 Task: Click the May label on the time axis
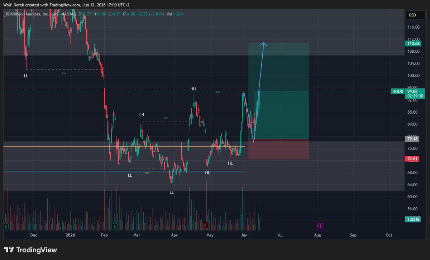coord(210,235)
